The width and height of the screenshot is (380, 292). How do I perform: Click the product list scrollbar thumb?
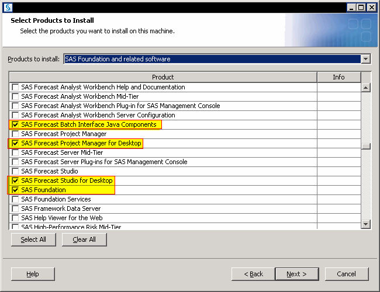point(366,146)
